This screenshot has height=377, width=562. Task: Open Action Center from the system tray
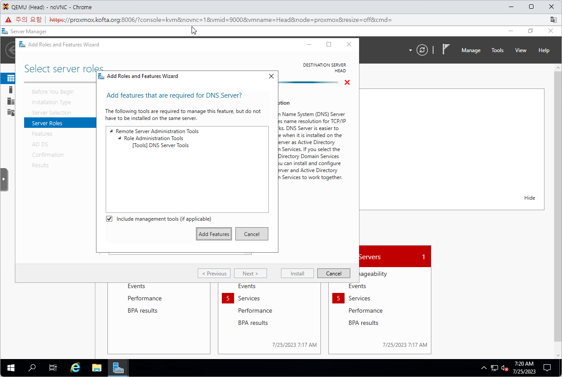coord(547,368)
